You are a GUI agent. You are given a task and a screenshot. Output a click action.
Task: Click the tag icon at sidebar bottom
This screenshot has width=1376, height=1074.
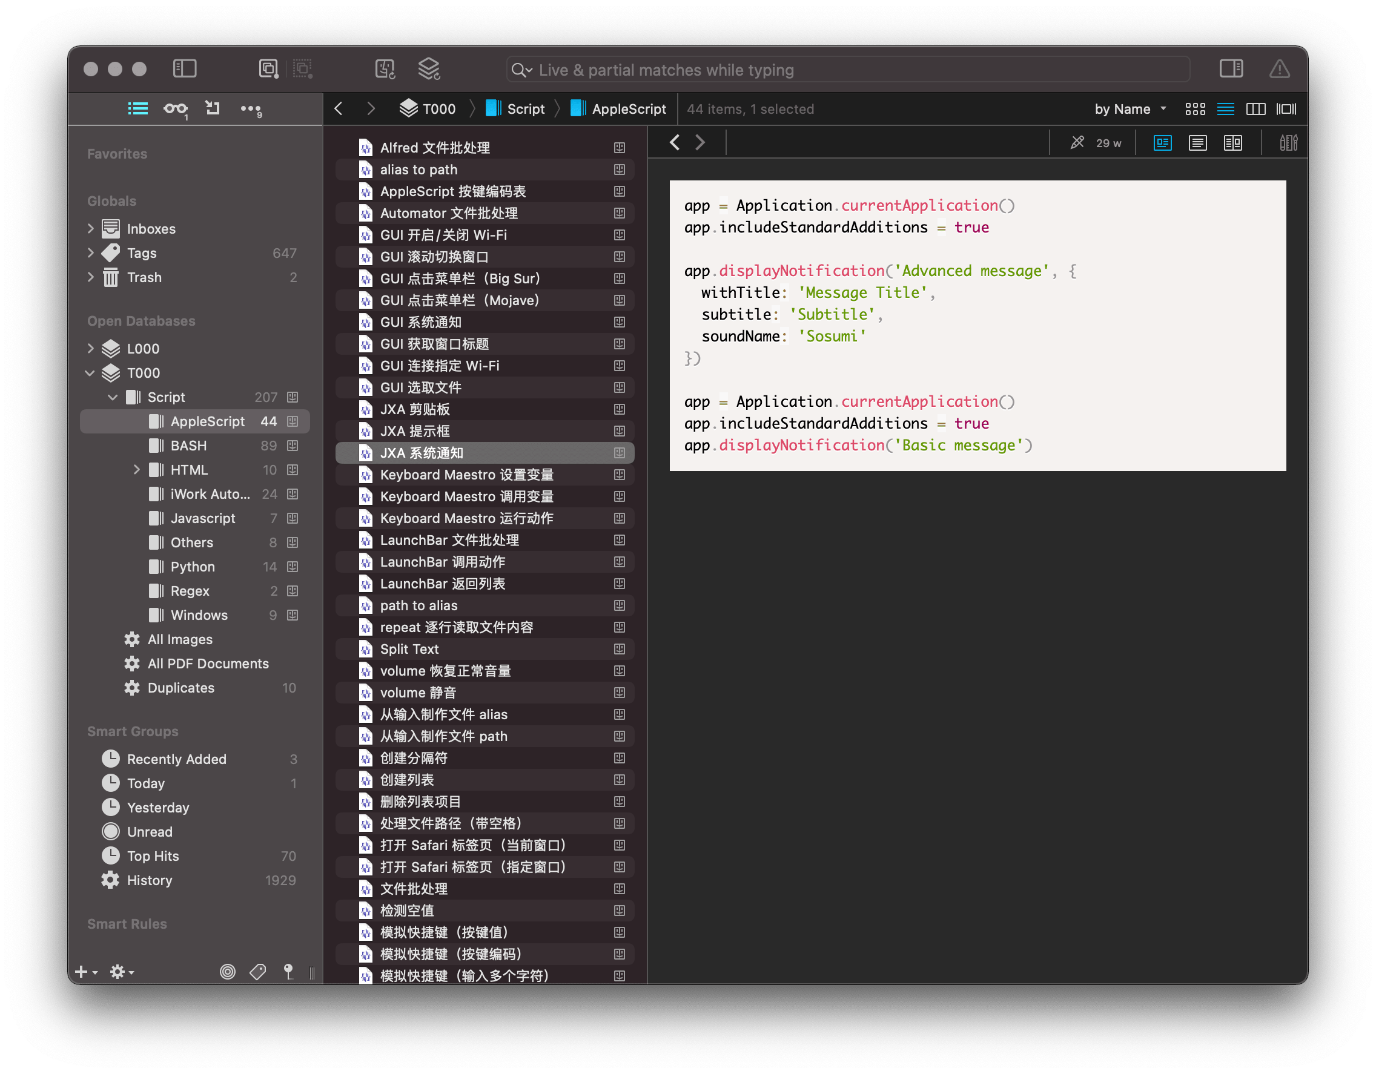257,972
